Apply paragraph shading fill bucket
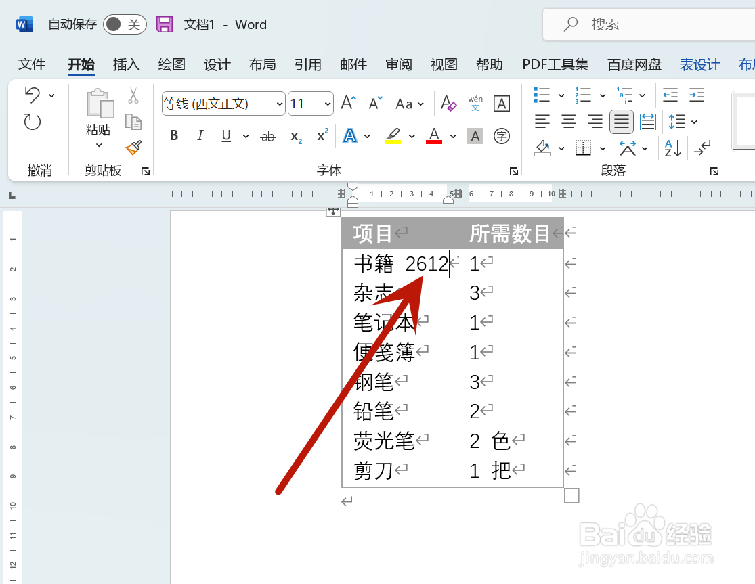Image resolution: width=755 pixels, height=584 pixels. point(542,148)
